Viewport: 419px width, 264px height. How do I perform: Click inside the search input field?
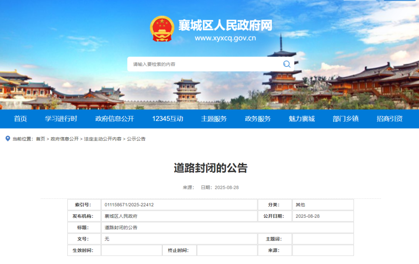click(196, 64)
